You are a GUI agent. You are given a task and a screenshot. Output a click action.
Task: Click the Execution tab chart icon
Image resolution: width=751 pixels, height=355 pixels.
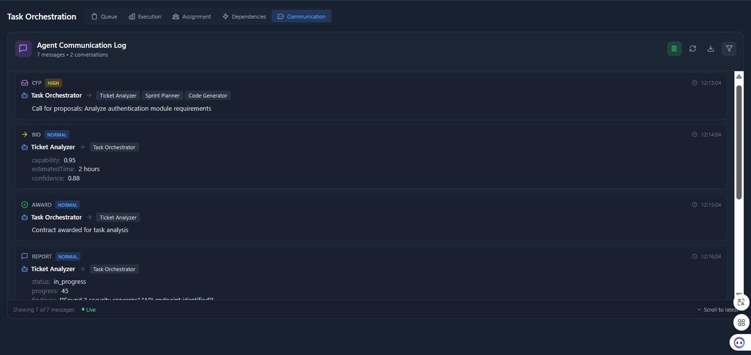[132, 17]
